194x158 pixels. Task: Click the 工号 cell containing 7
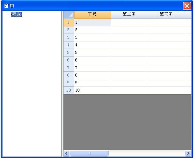[x=93, y=67]
